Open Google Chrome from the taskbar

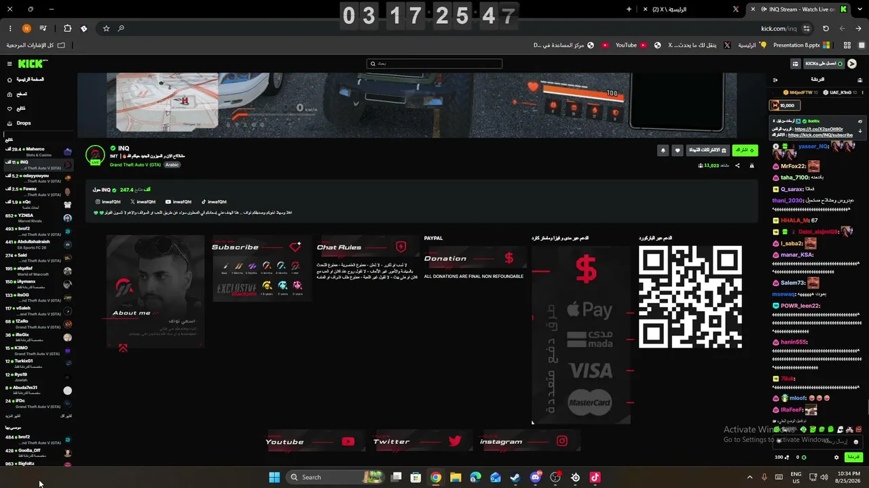436,477
